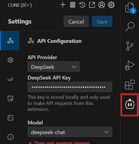This screenshot has width=139, height=144.
Task: Open Search magnifier in activity bar
Action: click(x=130, y=27)
